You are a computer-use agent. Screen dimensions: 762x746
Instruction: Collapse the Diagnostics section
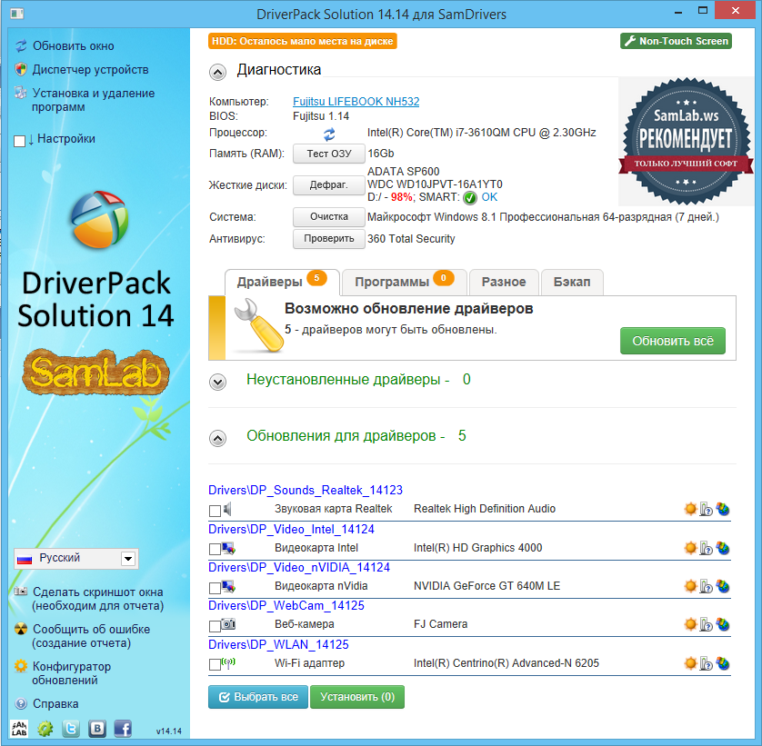[217, 72]
